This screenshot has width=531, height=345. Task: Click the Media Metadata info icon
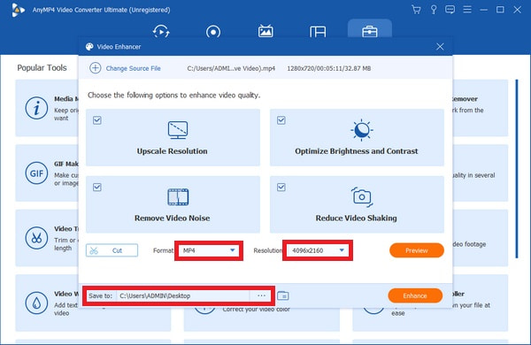point(36,108)
